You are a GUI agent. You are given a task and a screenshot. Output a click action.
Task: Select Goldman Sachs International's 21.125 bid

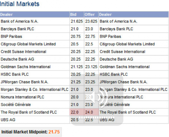(x=77, y=67)
